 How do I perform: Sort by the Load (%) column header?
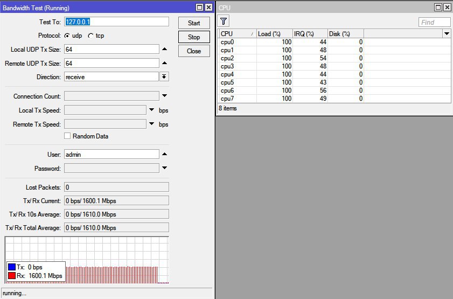pyautogui.click(x=275, y=34)
